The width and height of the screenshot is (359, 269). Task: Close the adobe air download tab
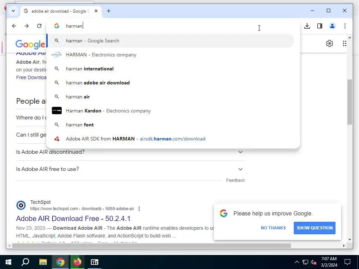tap(96, 11)
